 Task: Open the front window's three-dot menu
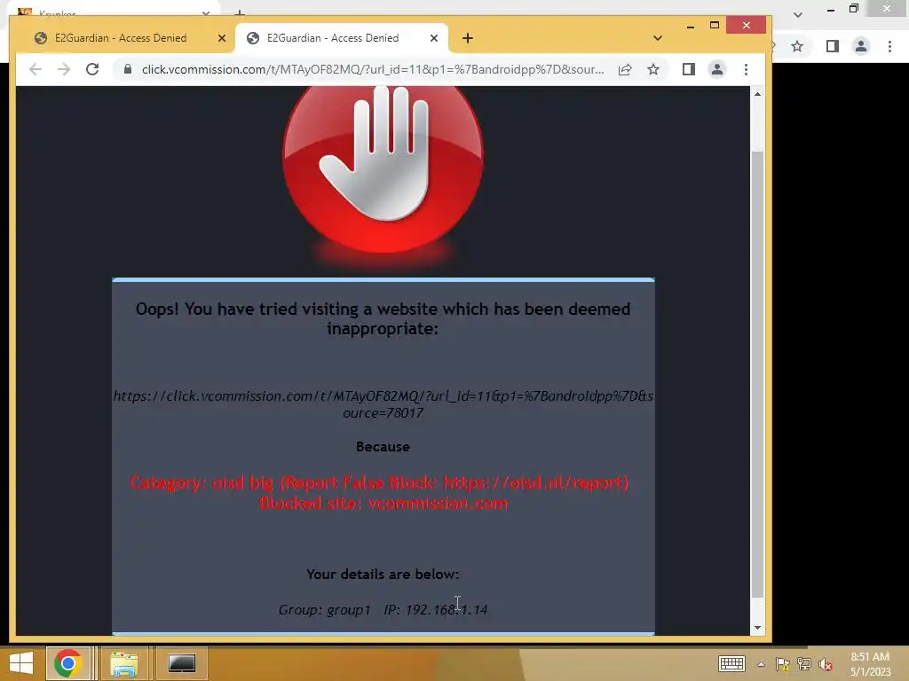pyautogui.click(x=746, y=69)
